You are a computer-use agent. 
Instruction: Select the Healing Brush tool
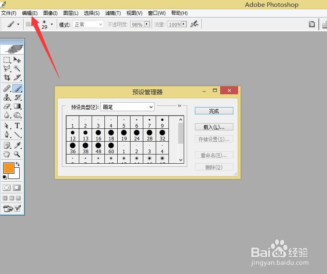pos(7,88)
